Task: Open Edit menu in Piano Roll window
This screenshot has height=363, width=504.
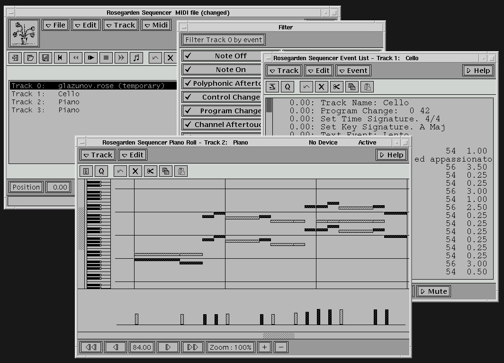Action: [133, 155]
